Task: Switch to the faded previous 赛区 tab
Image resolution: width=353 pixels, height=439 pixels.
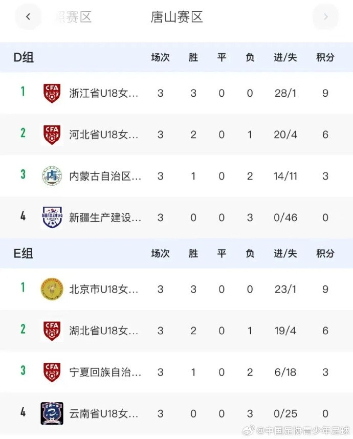Action: 74,17
